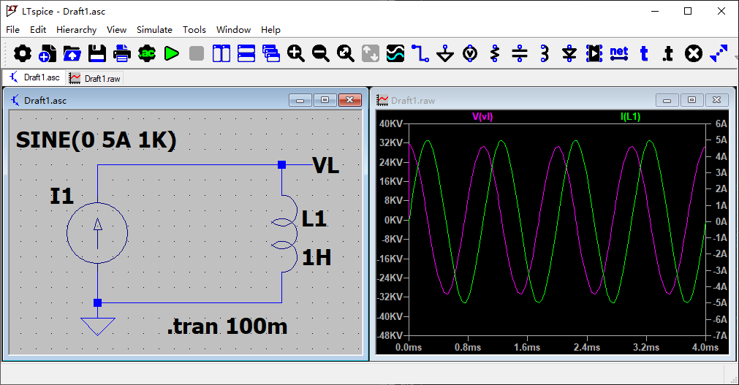Image resolution: width=739 pixels, height=385 pixels.
Task: Click the blue diagonal arrow tool
Action: [719, 53]
